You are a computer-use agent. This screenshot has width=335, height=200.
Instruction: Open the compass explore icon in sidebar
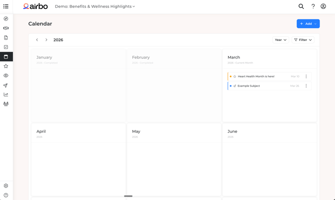(6, 18)
